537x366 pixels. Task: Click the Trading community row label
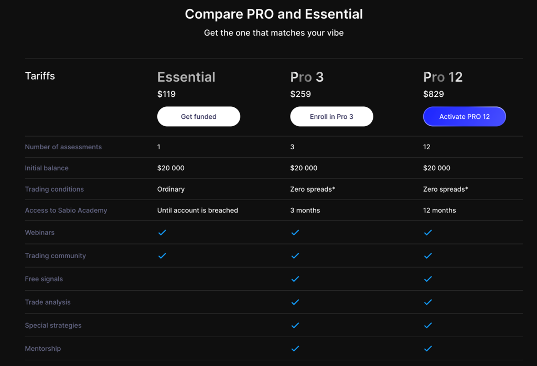pos(55,256)
